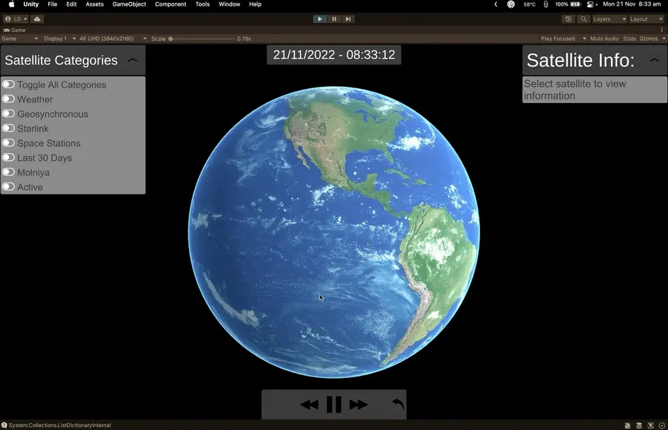Click the Stats button
Viewport: 668px width, 430px height.
pyautogui.click(x=629, y=39)
